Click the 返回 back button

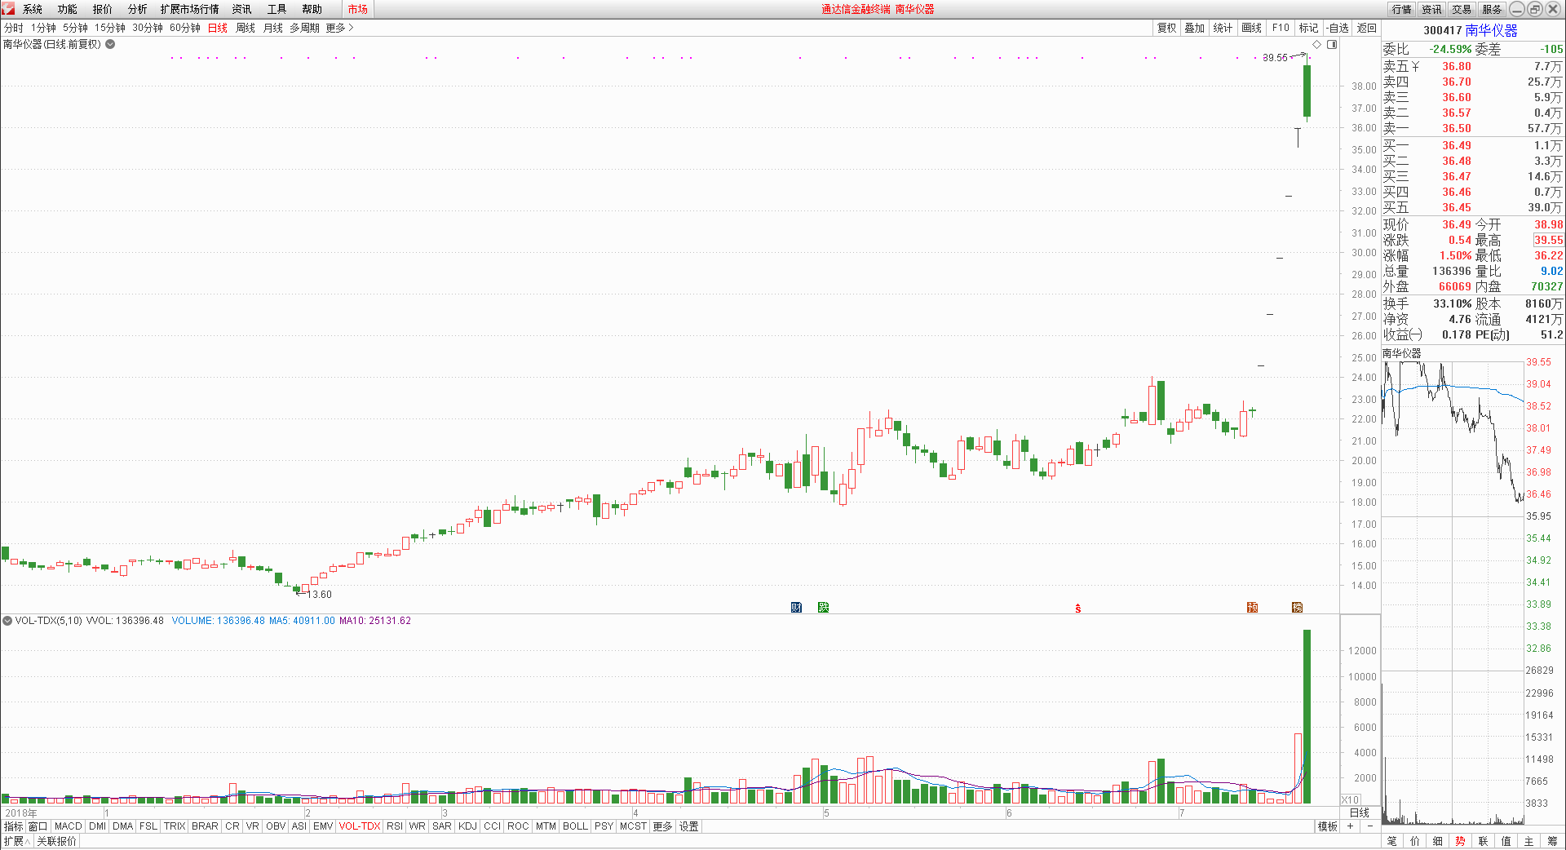(1367, 28)
